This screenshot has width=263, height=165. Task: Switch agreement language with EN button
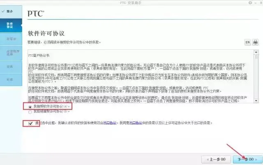pos(247,42)
